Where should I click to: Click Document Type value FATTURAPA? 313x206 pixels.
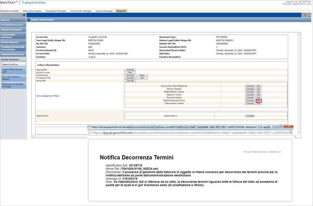pyautogui.click(x=222, y=37)
